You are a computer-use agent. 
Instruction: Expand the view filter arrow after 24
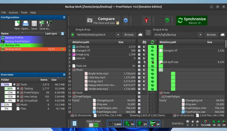tap(163, 123)
